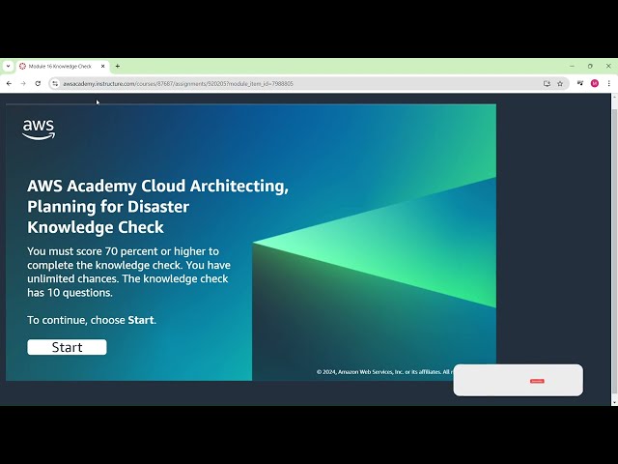Go forward in browser history
Viewport: 618px width, 464px height.
point(23,84)
